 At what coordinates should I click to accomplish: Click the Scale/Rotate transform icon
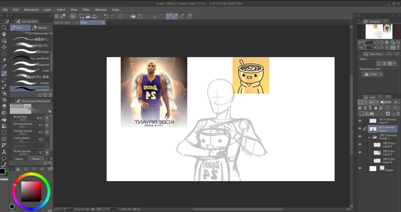point(139,16)
